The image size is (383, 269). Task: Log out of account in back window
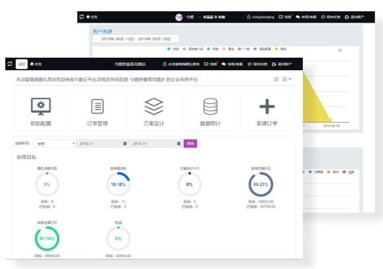pos(355,17)
